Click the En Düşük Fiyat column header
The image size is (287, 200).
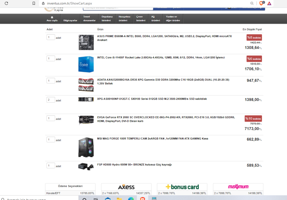[252, 29]
